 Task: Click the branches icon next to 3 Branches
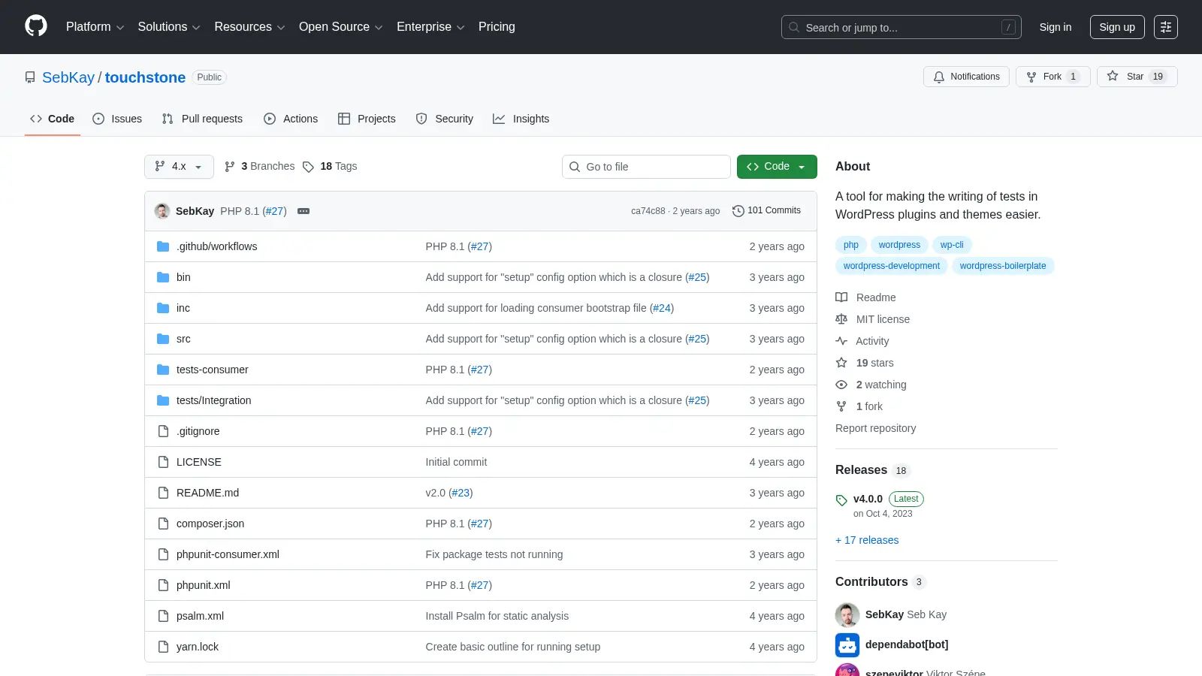tap(230, 167)
